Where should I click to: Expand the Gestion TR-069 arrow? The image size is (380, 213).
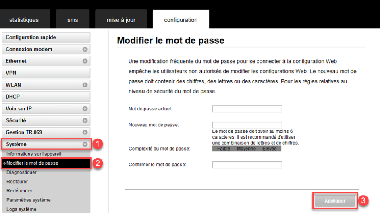tap(85, 132)
